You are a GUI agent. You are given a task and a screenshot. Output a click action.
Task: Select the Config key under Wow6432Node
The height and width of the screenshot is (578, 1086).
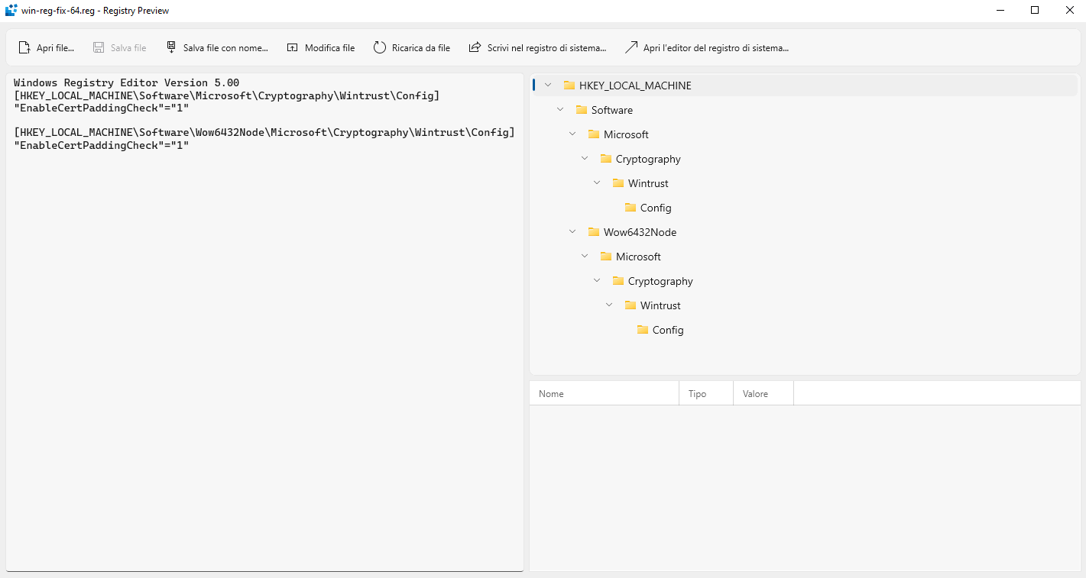point(667,330)
